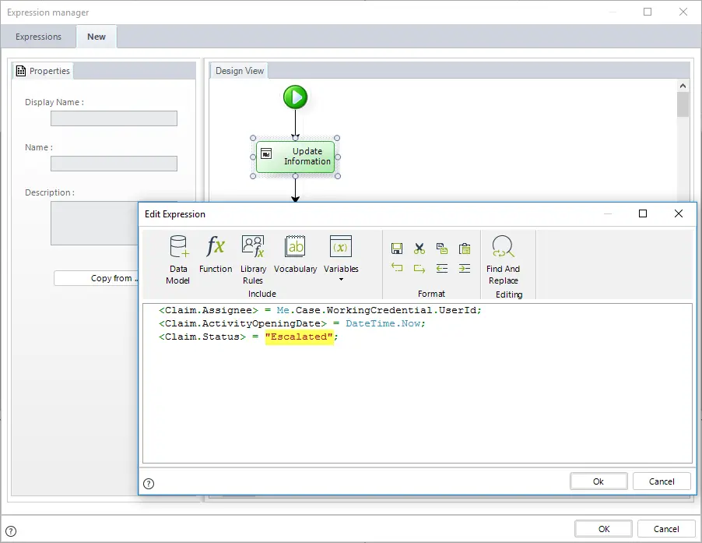Click the Copy from button
Image resolution: width=702 pixels, height=543 pixels.
point(97,278)
